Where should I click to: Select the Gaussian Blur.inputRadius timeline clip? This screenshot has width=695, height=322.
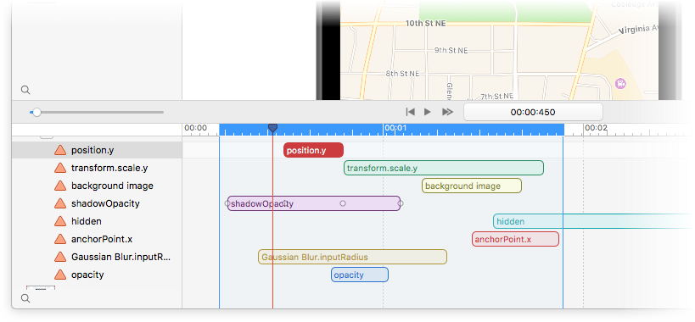[352, 257]
